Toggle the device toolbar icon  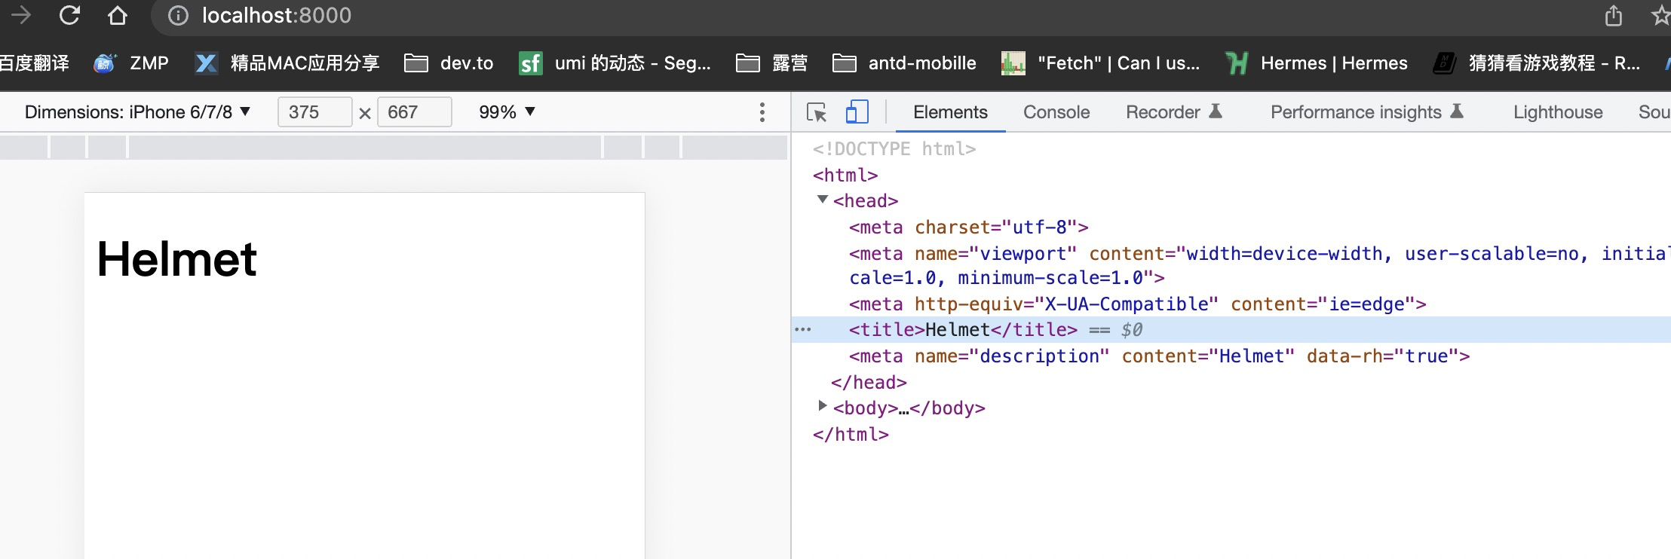[857, 112]
